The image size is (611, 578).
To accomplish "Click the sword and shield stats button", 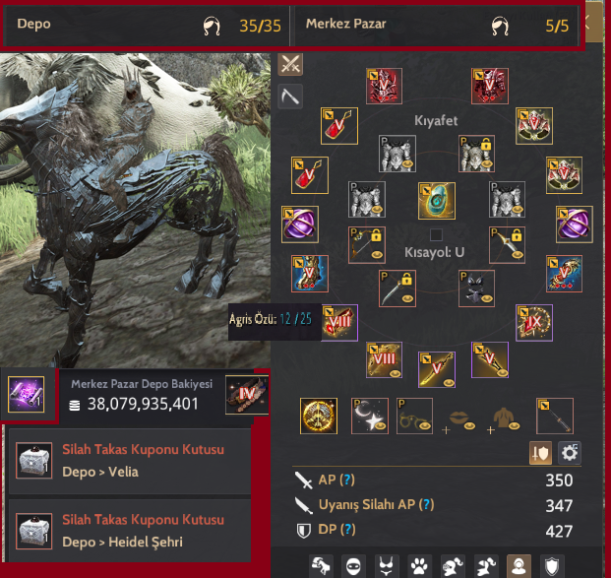I will click(x=540, y=453).
